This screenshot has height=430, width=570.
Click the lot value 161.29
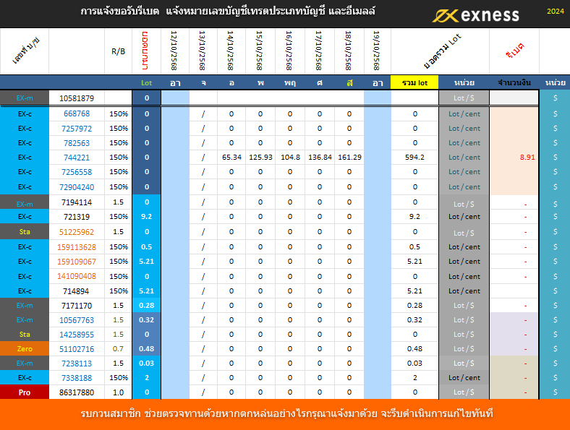pos(349,157)
